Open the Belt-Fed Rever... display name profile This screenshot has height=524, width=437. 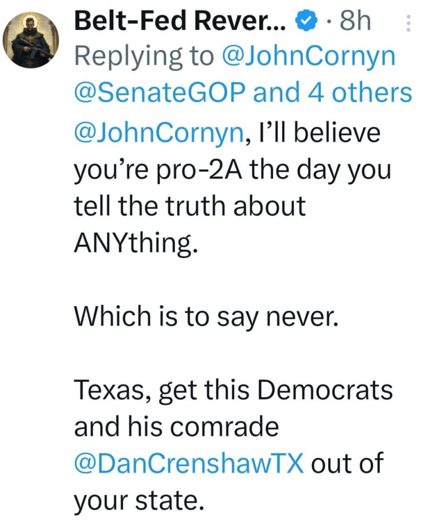coord(182,22)
